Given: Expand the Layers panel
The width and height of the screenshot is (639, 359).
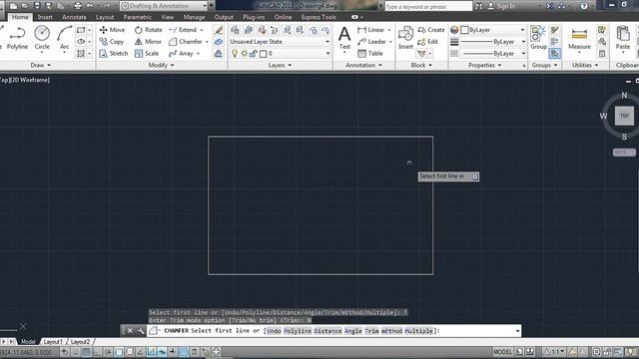Looking at the screenshot, I should click(280, 65).
